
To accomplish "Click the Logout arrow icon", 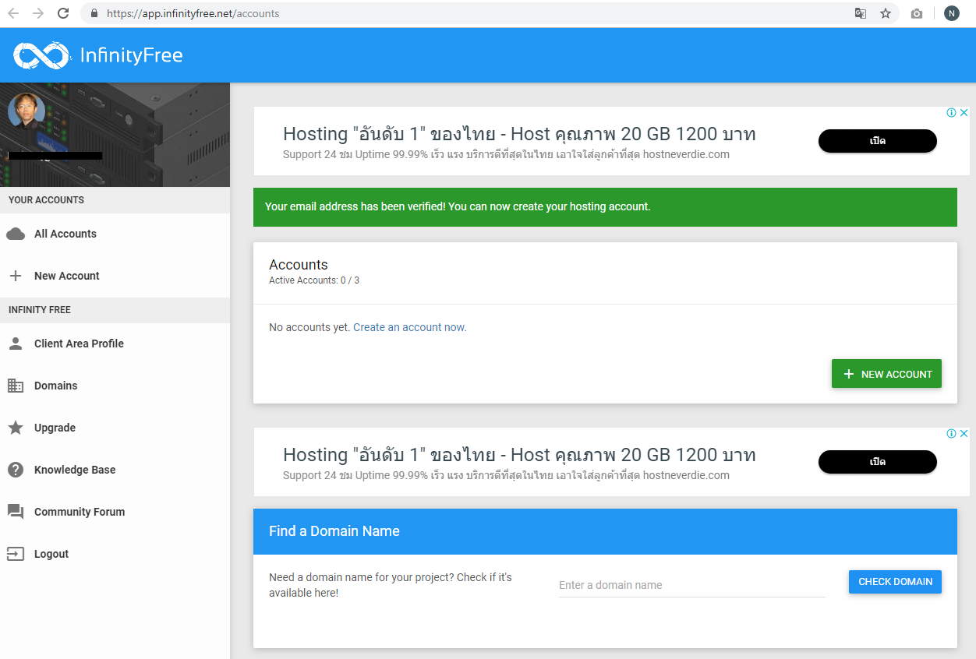I will [16, 554].
